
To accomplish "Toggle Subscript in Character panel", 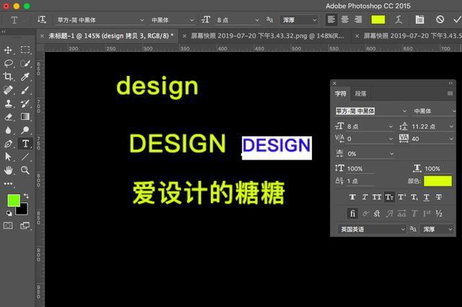I will [414, 197].
